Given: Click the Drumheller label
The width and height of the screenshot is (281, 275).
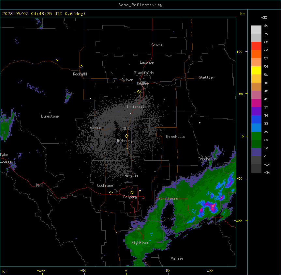Looking at the screenshot, I should [x=208, y=159].
